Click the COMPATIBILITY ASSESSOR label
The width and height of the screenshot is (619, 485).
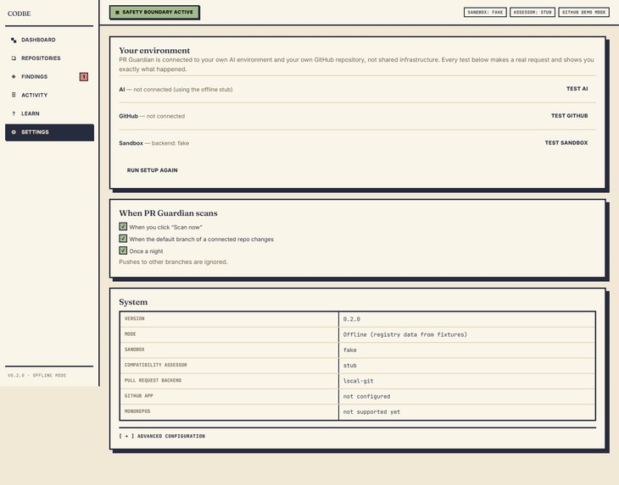tap(155, 365)
